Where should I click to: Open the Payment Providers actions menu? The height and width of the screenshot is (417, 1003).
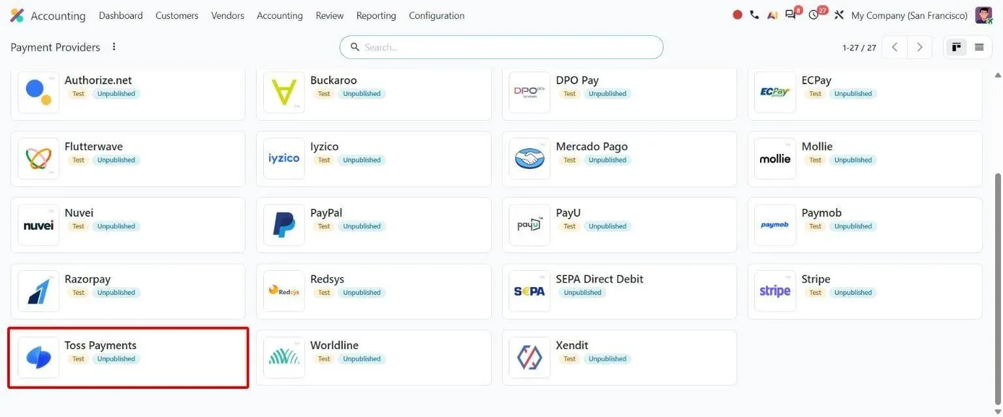[114, 47]
